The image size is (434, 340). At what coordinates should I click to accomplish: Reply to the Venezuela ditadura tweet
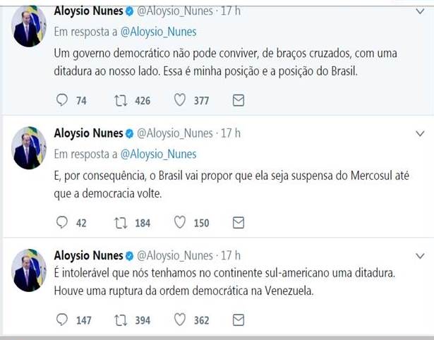coord(62,320)
